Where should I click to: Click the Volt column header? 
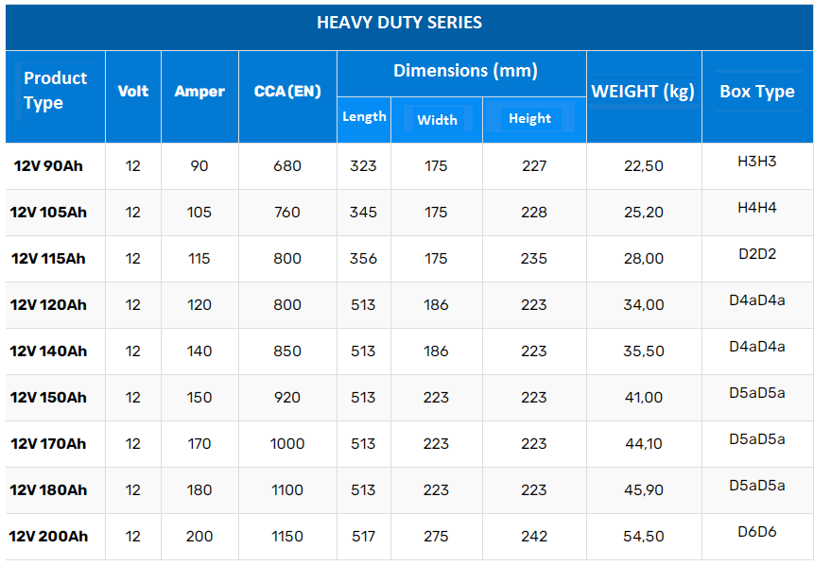coord(133,92)
